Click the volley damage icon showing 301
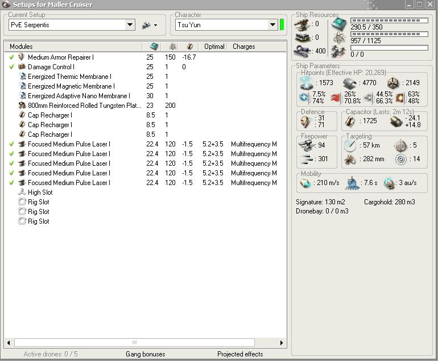Image resolution: width=438 pixels, height=361 pixels. 307,159
